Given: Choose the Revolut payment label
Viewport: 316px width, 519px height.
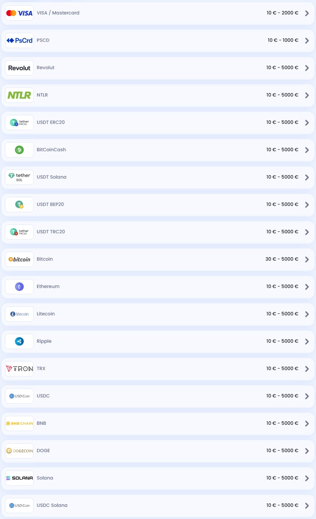Looking at the screenshot, I should (x=45, y=68).
